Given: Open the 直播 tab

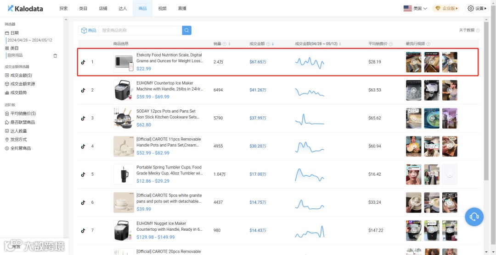Looking at the screenshot, I should tap(182, 9).
